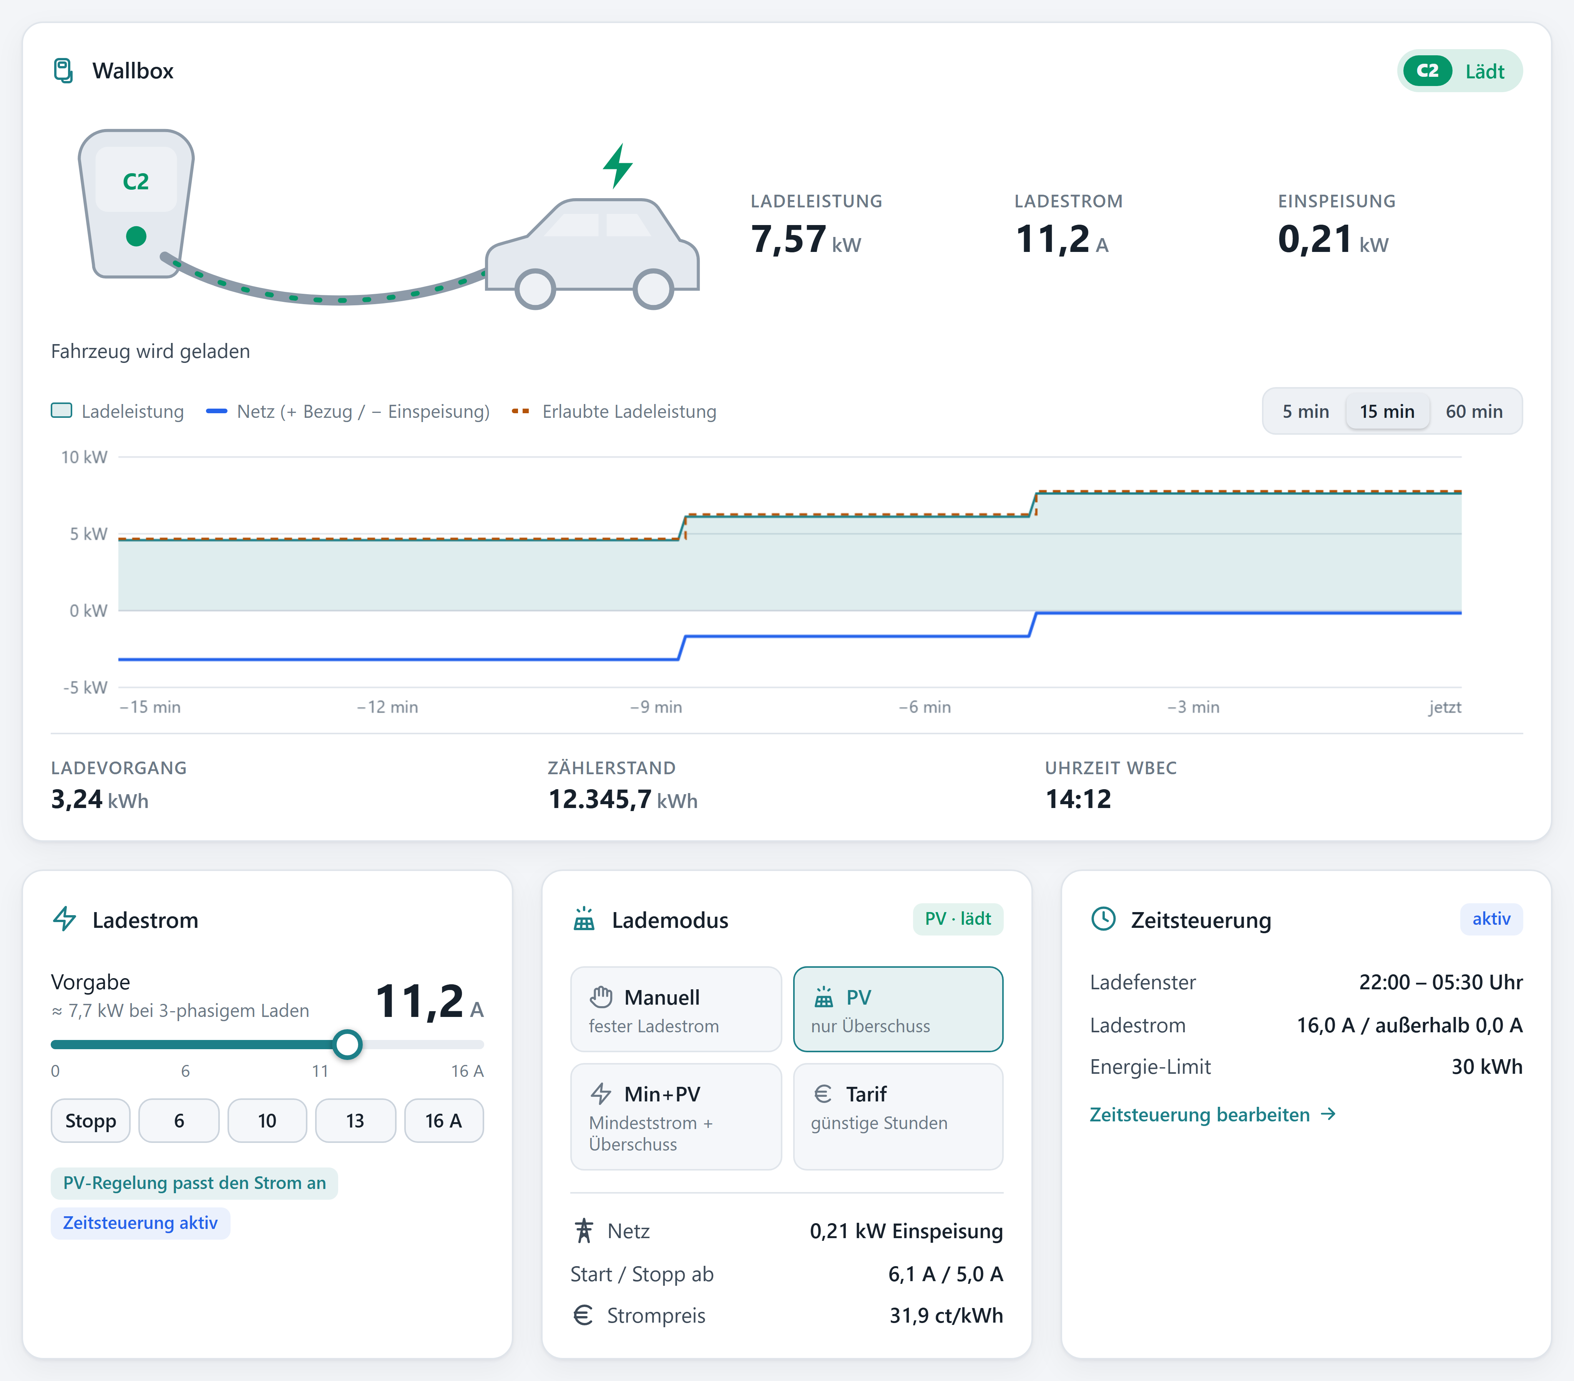Click the Lademodus solar panel icon
The width and height of the screenshot is (1574, 1381).
584,919
